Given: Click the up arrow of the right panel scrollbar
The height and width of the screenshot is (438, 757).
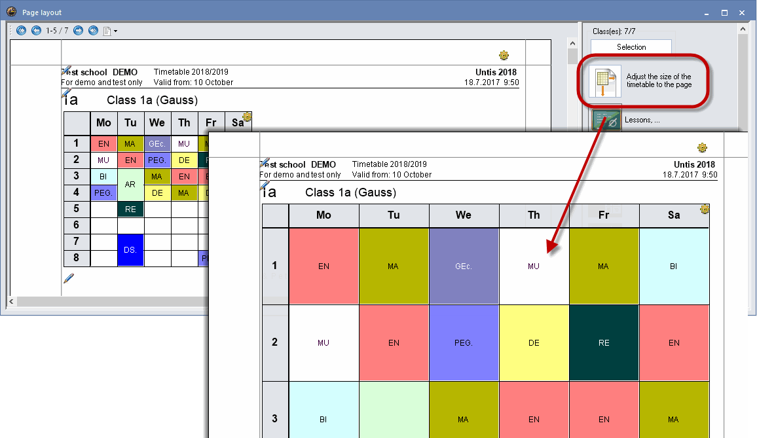Looking at the screenshot, I should [743, 29].
